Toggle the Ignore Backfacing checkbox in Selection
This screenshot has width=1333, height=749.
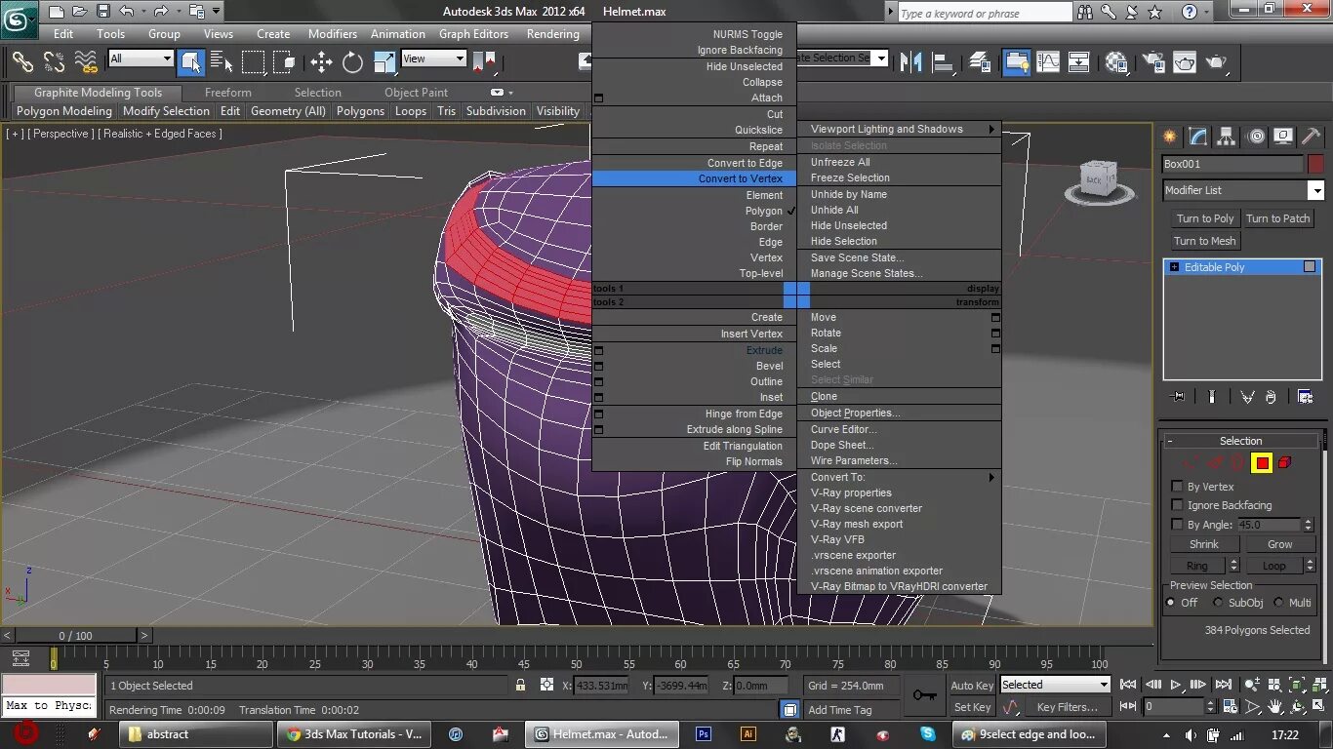coord(1177,505)
